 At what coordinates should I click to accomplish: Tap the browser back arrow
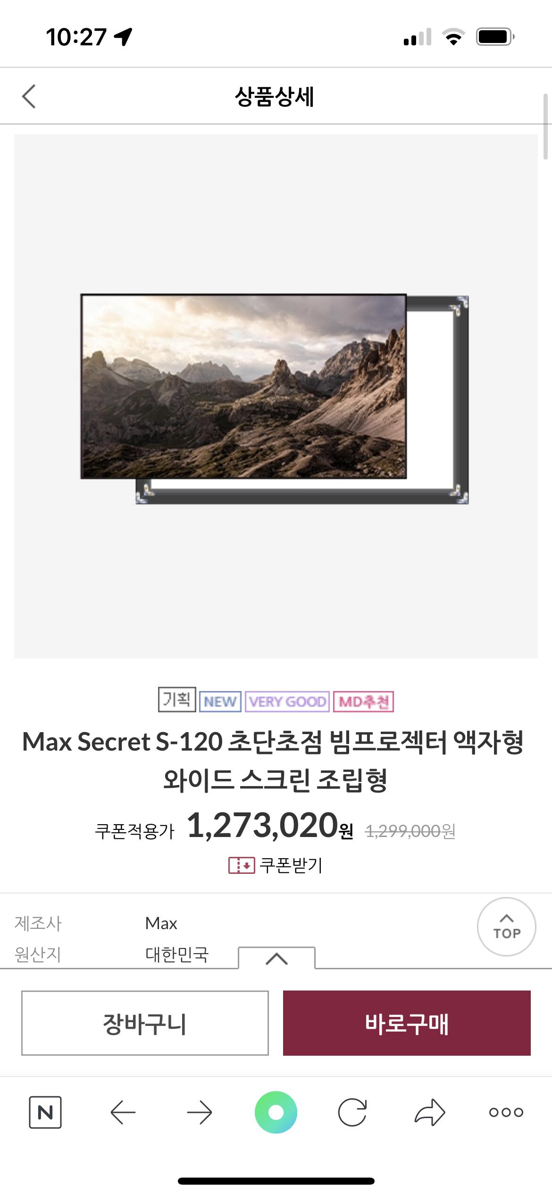123,1112
